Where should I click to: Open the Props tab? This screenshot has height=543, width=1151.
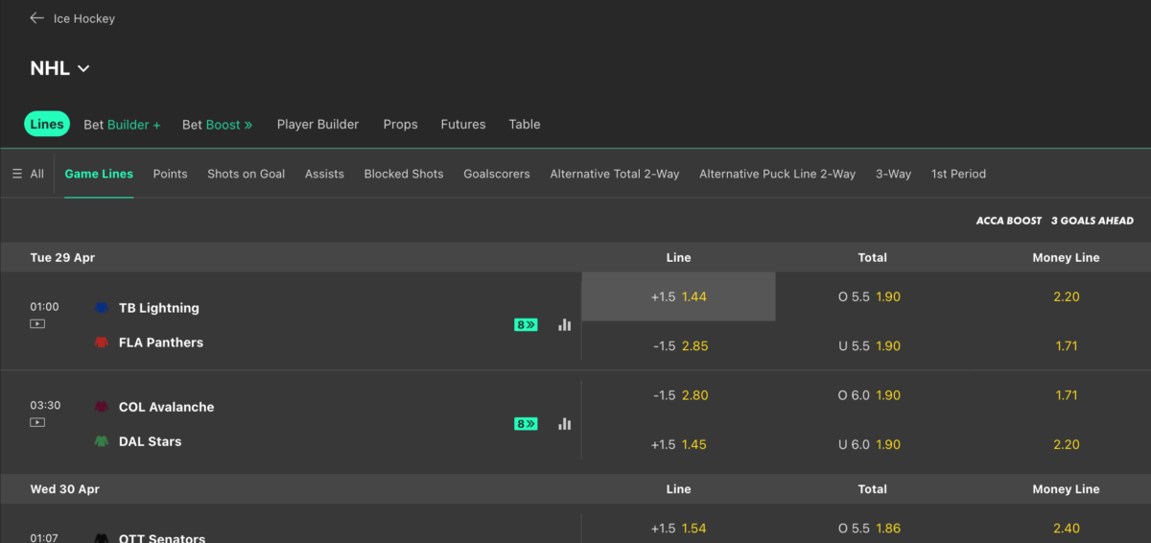click(x=400, y=125)
